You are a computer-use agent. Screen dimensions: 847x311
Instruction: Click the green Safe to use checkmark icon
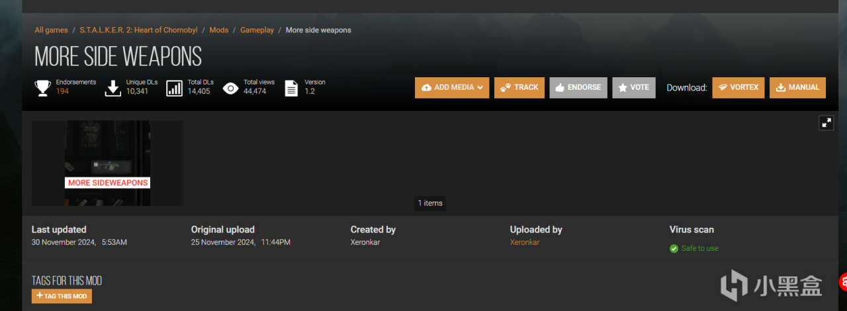coord(674,248)
